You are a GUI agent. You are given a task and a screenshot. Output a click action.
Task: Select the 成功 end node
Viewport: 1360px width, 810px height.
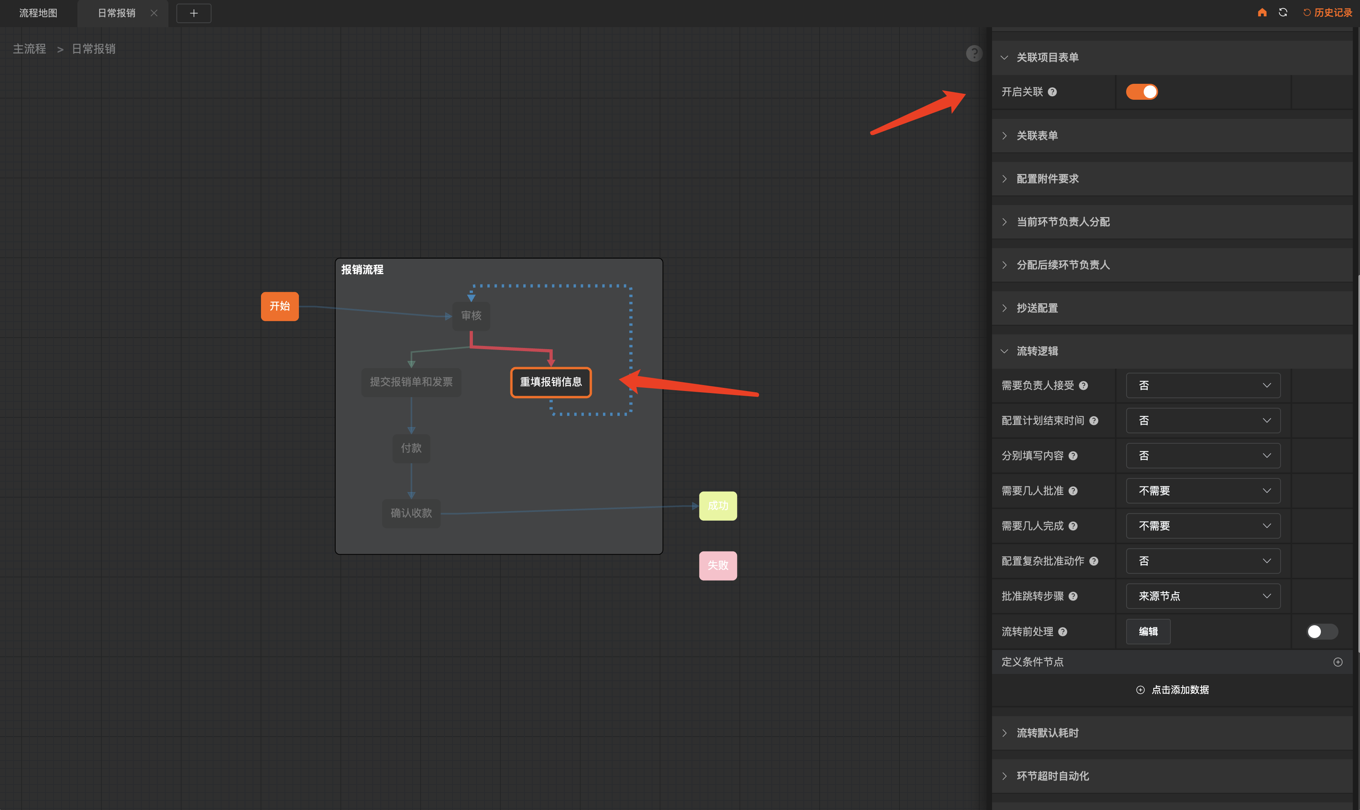tap(718, 506)
